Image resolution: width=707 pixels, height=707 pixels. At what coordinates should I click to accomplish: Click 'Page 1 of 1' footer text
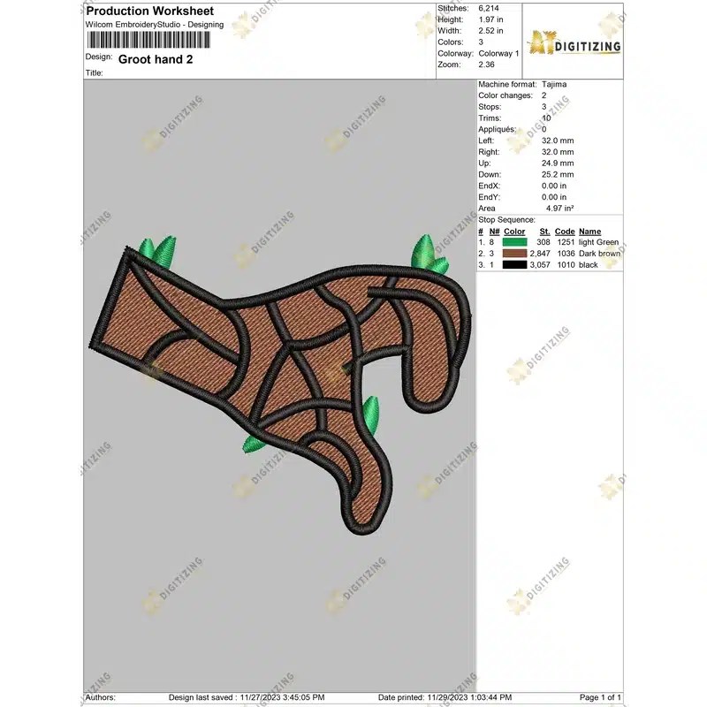point(600,697)
